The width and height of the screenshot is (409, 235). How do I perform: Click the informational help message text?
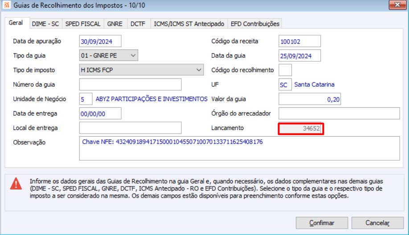pos(206,188)
